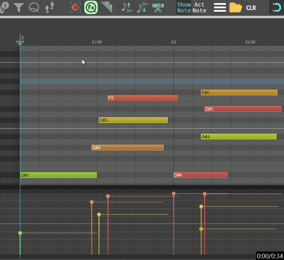Click the measure 2 playhead marker
The width and height of the screenshot is (284, 260).
(x=20, y=42)
